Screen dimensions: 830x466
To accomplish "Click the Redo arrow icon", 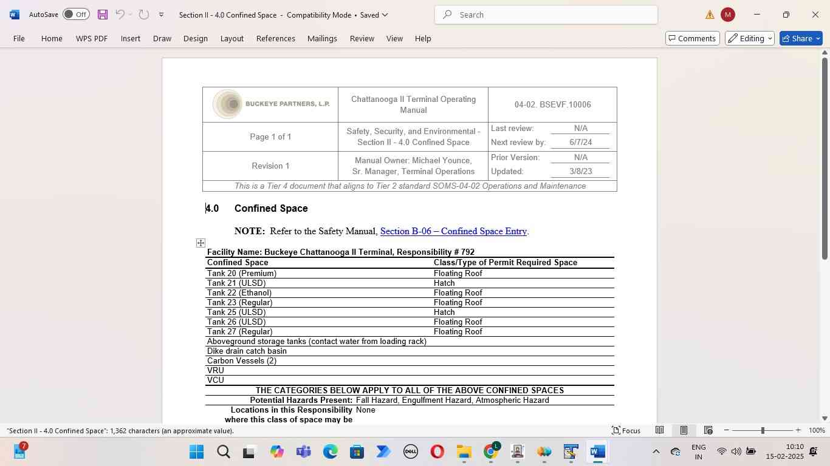I will [x=144, y=15].
